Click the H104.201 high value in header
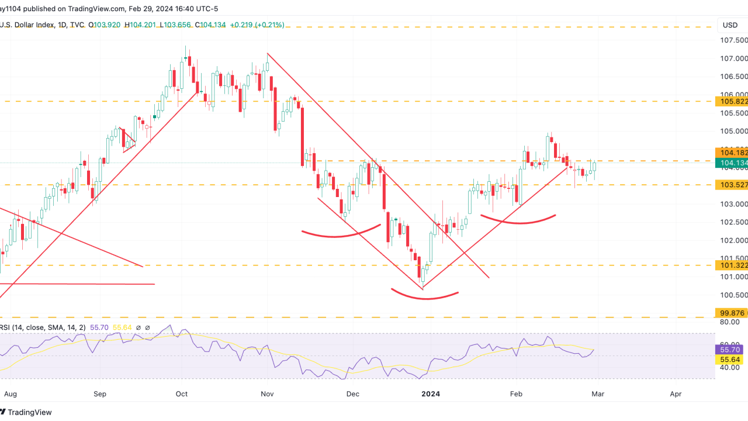Image resolution: width=748 pixels, height=421 pixels. [x=140, y=25]
